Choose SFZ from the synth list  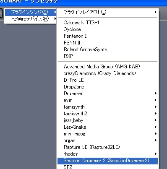107,167
